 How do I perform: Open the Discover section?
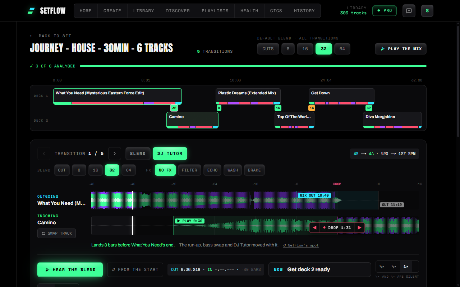coord(178,11)
